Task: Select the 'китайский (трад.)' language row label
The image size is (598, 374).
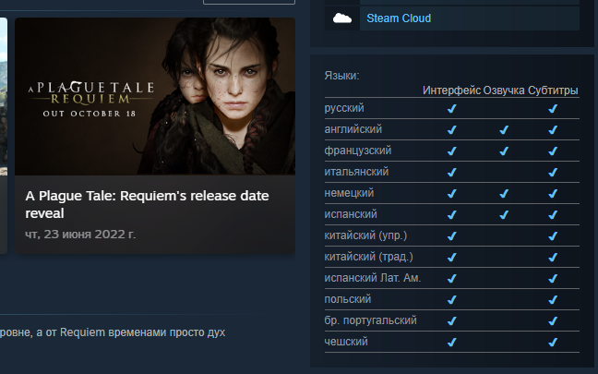Action: (368, 257)
